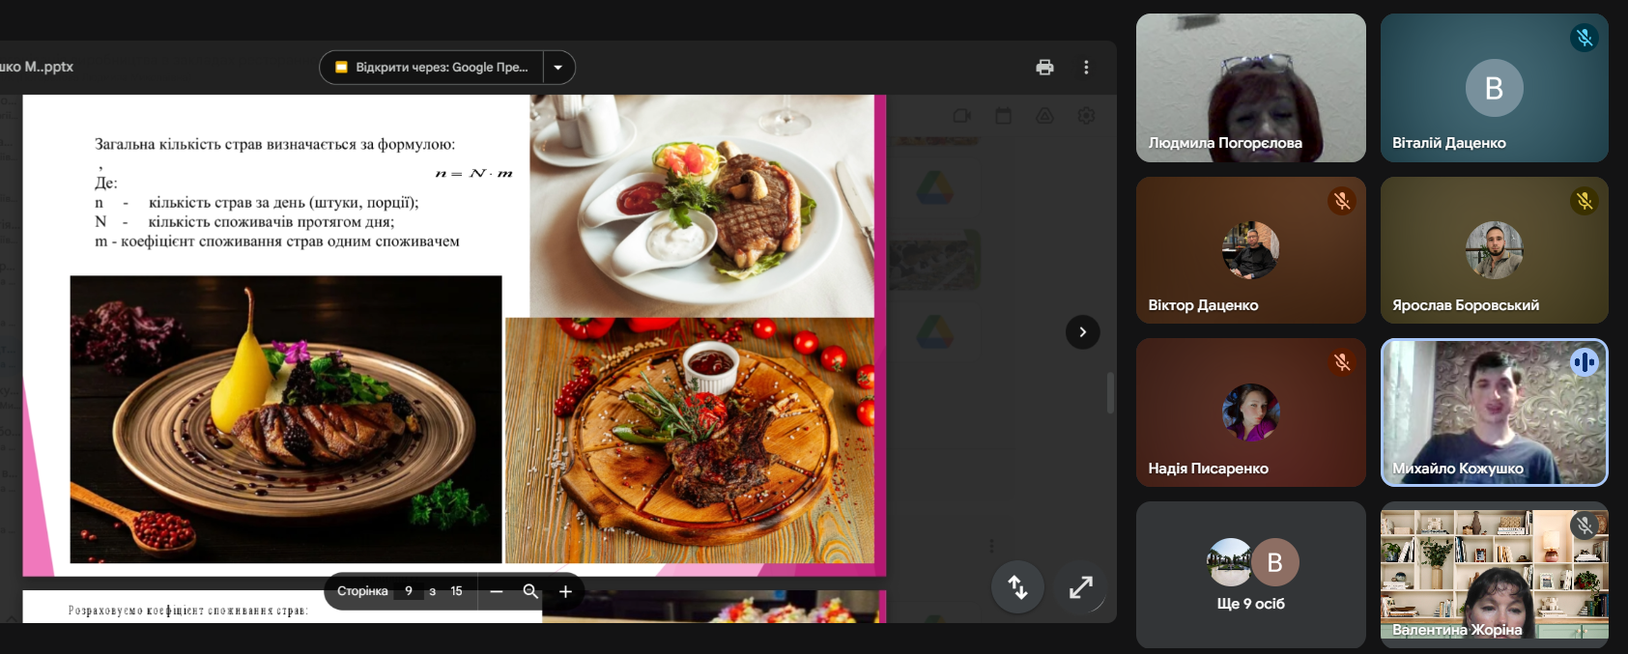
Task: Select Людмила Погорєлова's video tile
Action: [x=1250, y=87]
